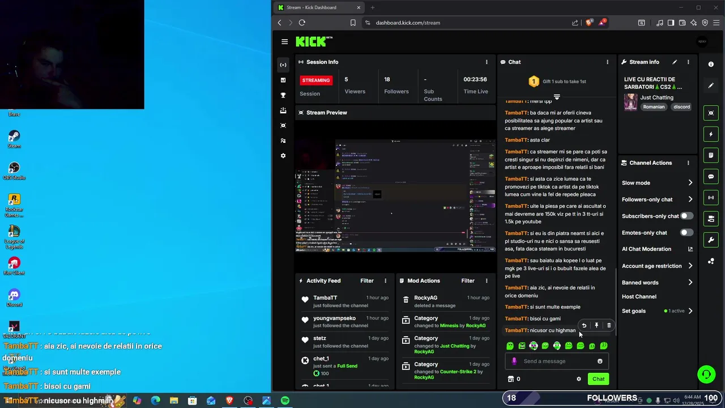Select the lightning bolt icon in right rail

click(x=711, y=134)
